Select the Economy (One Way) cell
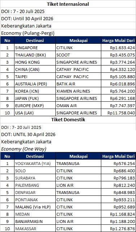136x232 pixels. [68, 149]
